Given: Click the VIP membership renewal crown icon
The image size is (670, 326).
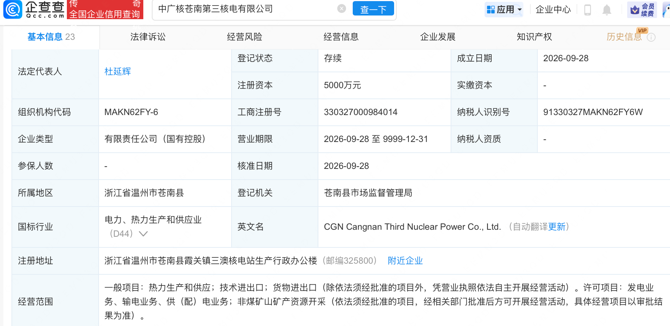Looking at the screenshot, I should pos(635,10).
